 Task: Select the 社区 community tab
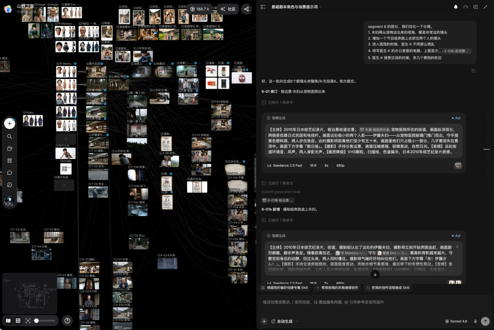[x=228, y=9]
